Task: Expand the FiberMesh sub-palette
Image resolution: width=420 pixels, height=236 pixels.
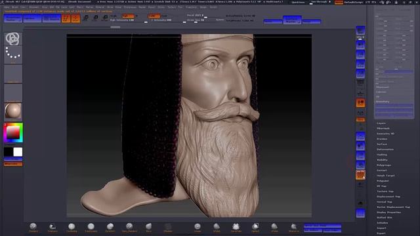Action: pyautogui.click(x=383, y=128)
